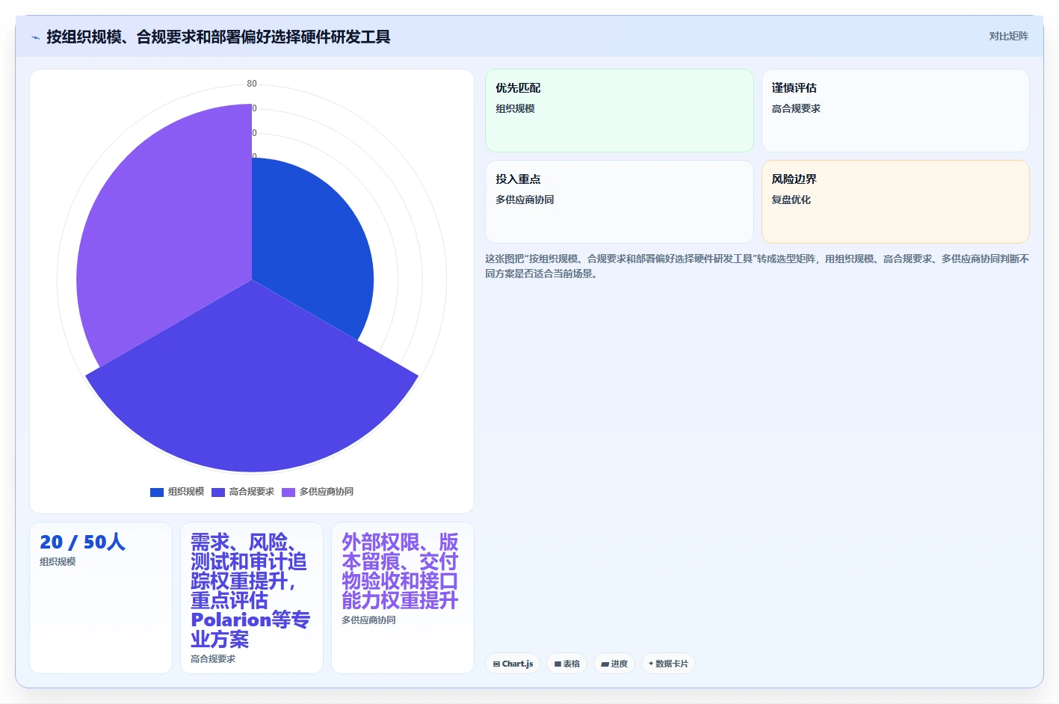Open the 优先匹配 card

(620, 111)
